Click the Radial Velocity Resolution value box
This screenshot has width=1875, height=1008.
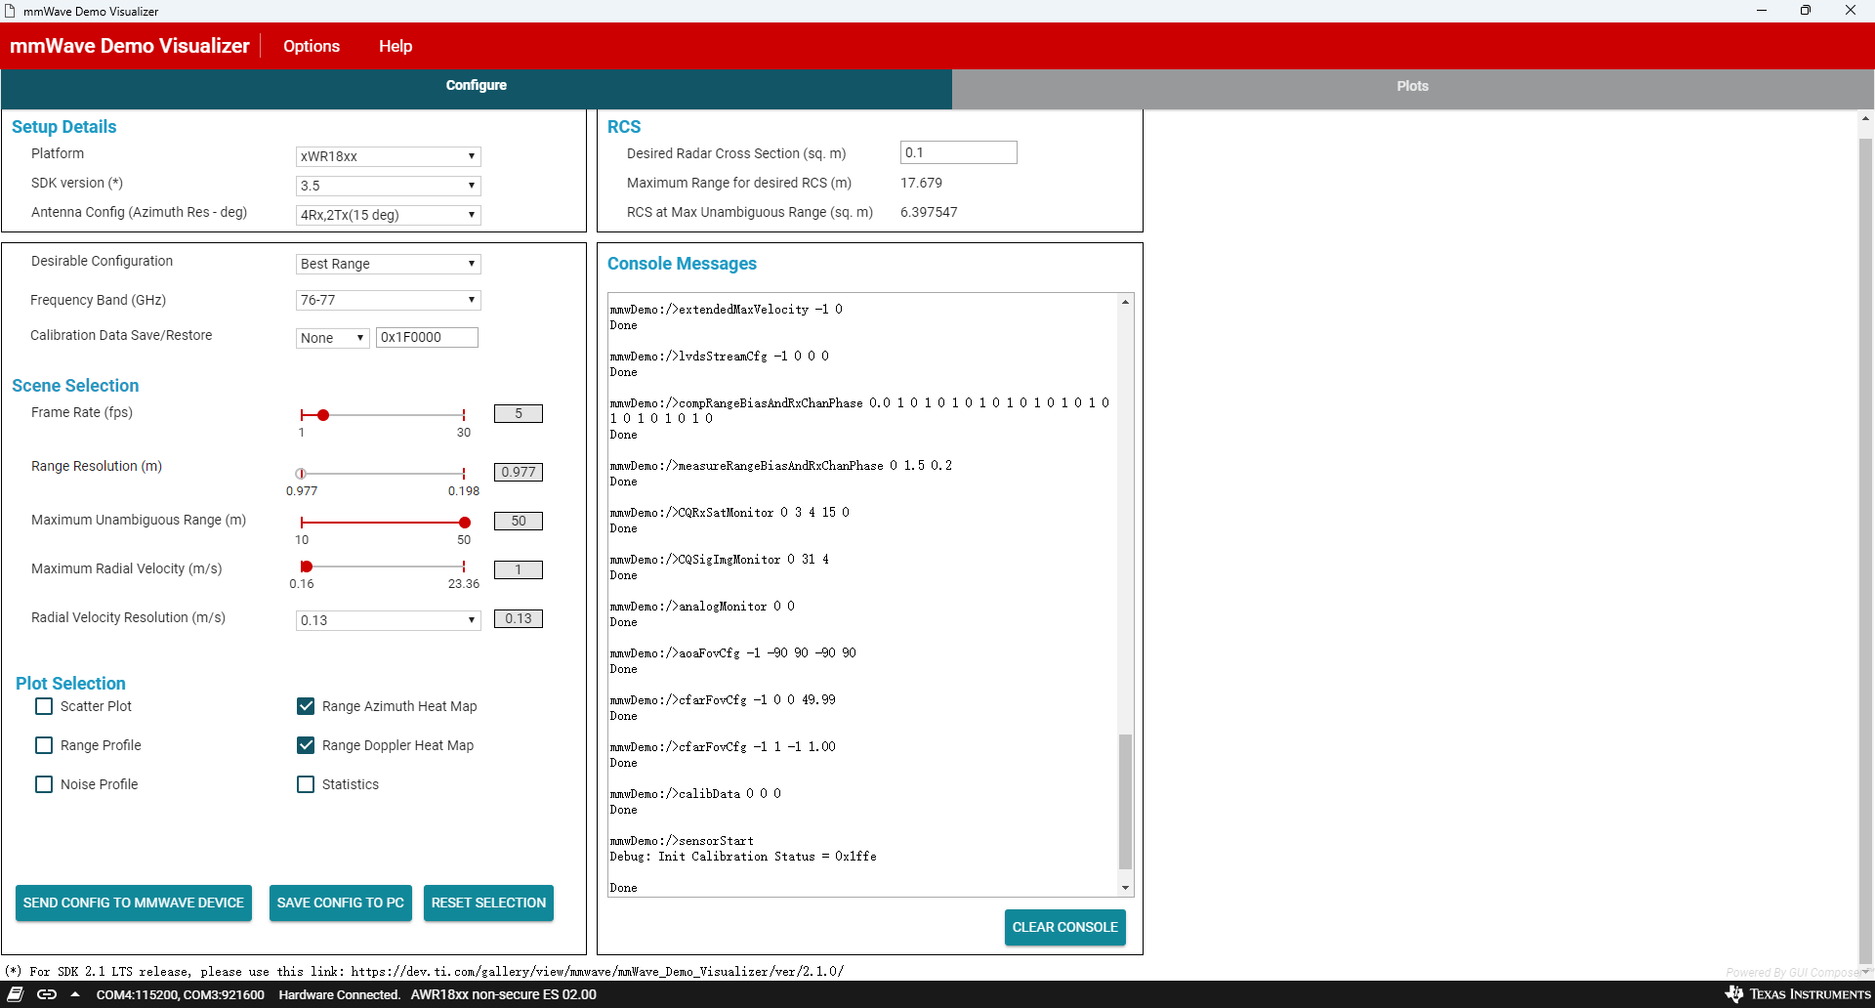coord(519,618)
